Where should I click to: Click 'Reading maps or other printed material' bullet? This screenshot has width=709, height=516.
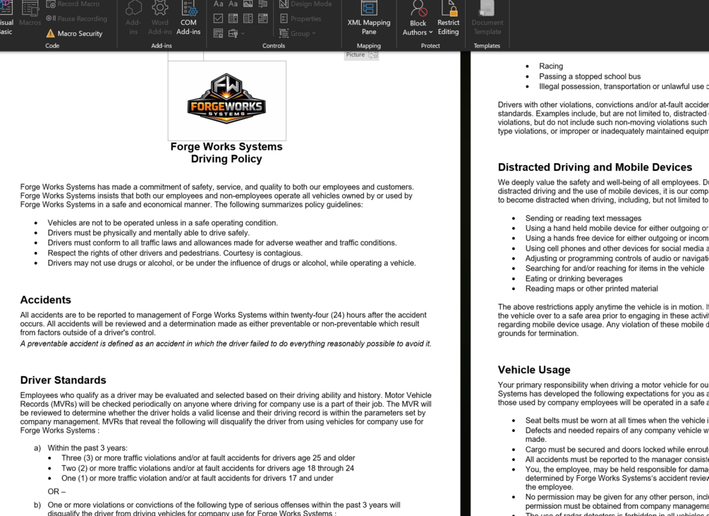click(591, 289)
